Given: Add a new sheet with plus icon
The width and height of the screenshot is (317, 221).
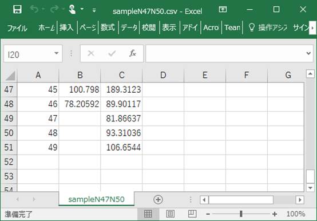Looking at the screenshot, I should (158, 200).
